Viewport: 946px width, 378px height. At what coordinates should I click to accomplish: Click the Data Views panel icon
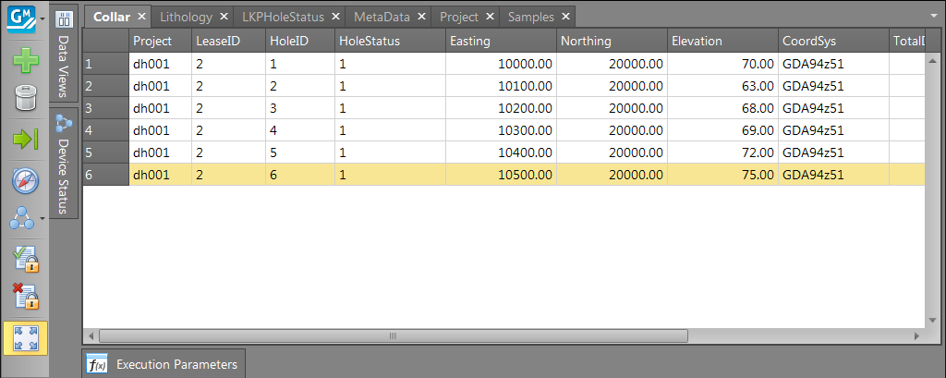(64, 18)
